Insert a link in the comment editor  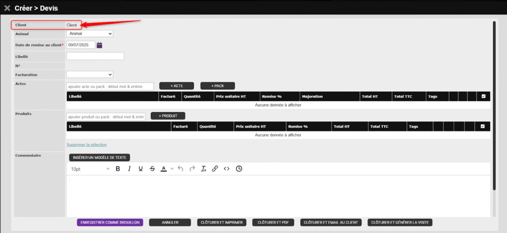tap(215, 169)
